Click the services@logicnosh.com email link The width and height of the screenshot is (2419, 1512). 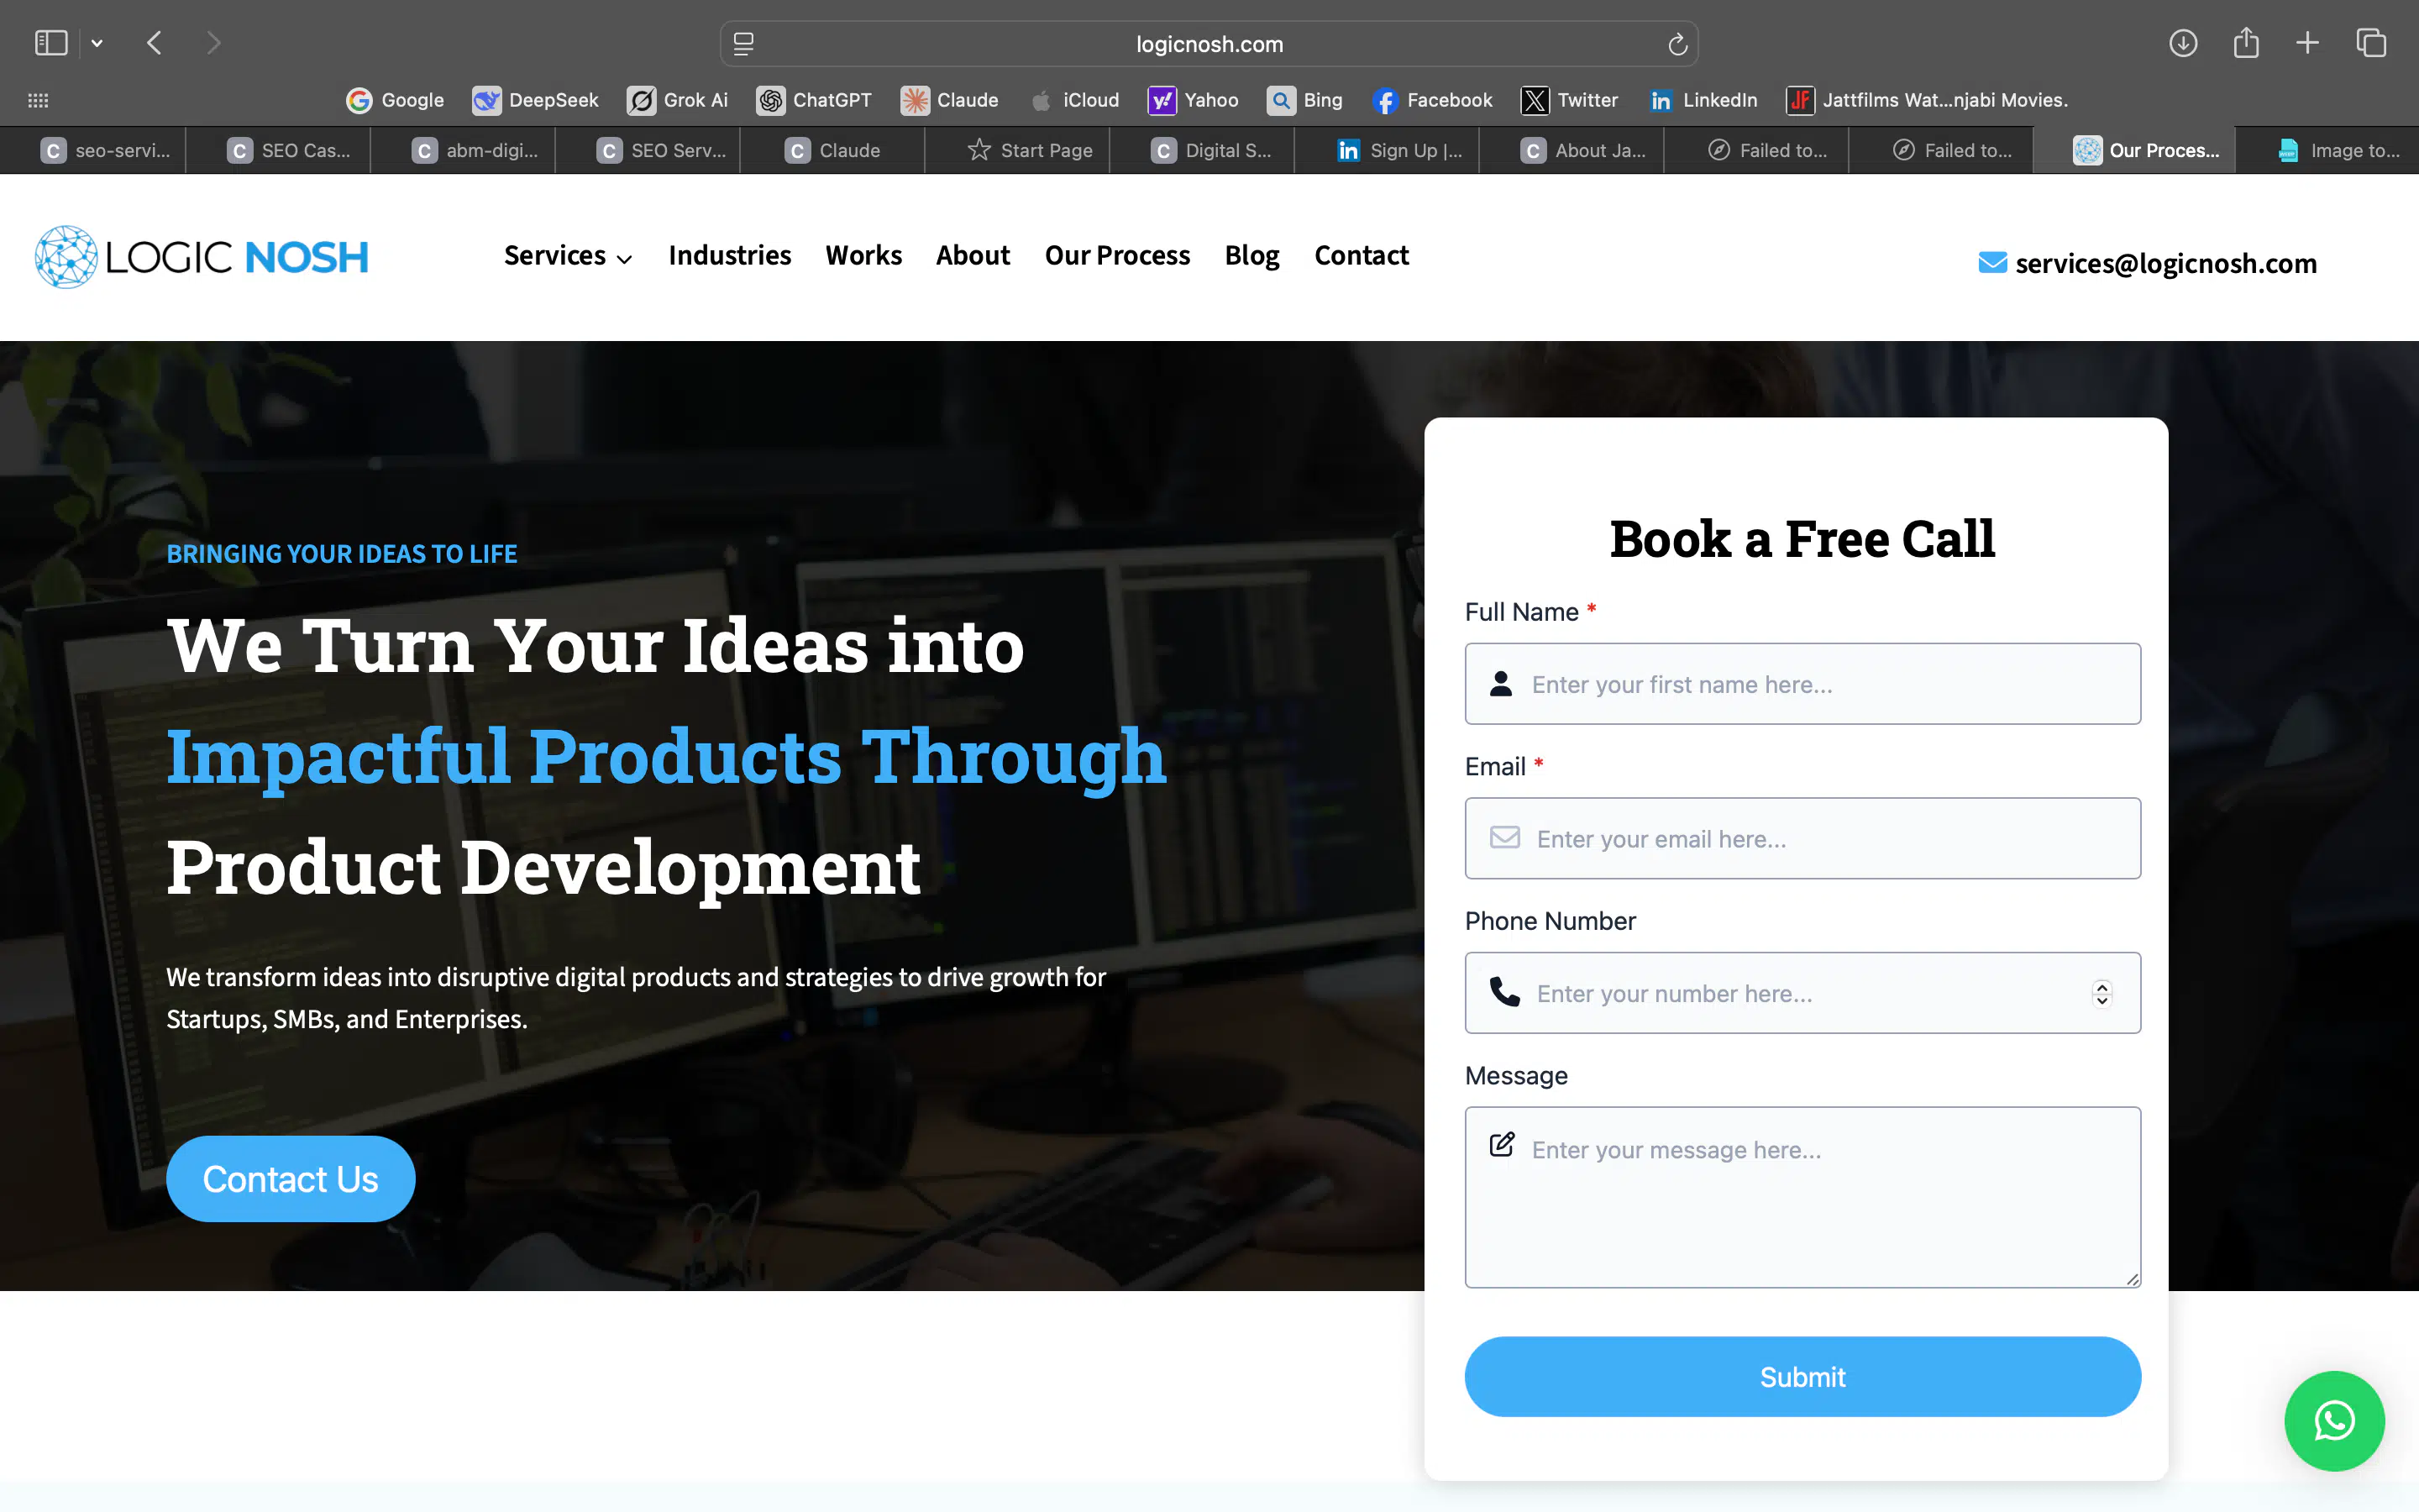(x=2165, y=263)
